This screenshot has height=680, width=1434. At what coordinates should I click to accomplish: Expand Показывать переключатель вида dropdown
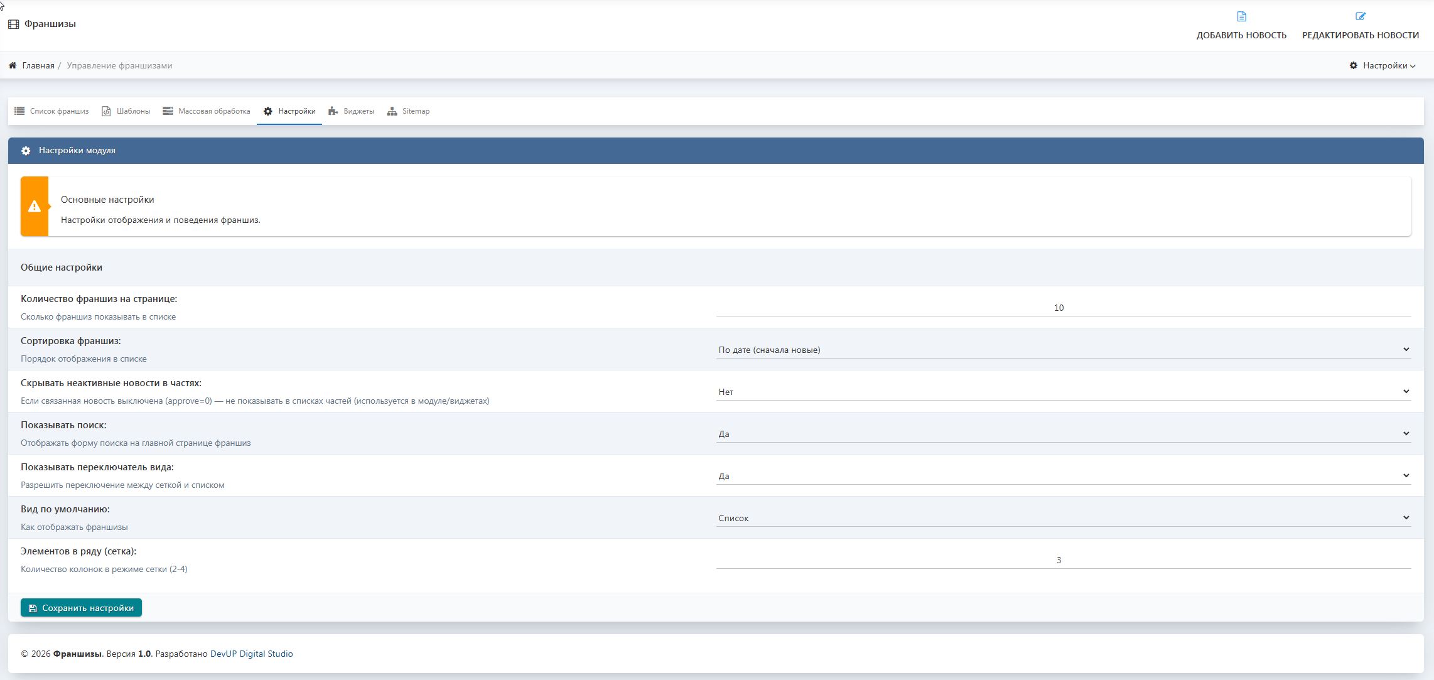click(1063, 476)
